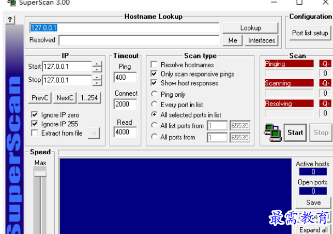The width and height of the screenshot is (333, 234).
Task: Click the Stop IP spinner arrows
Action: (x=97, y=80)
